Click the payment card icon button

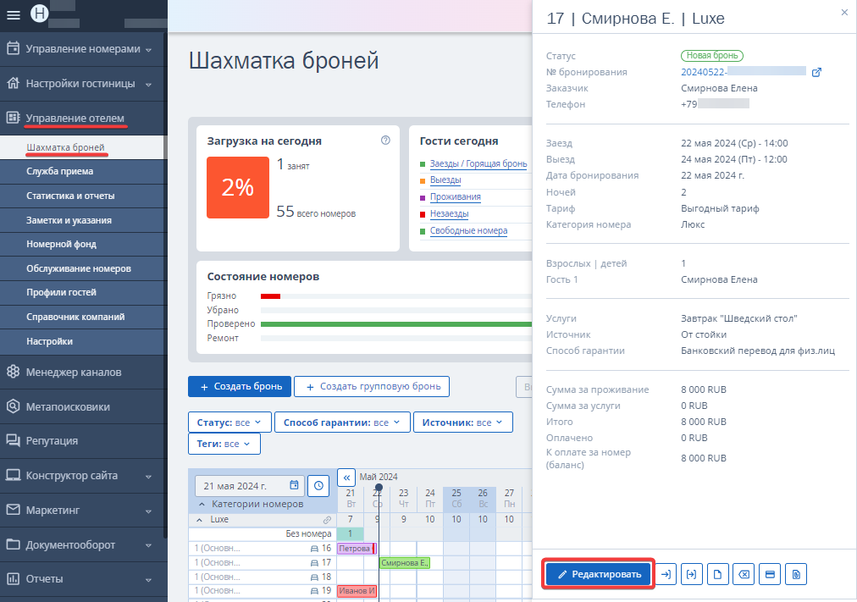pos(770,574)
